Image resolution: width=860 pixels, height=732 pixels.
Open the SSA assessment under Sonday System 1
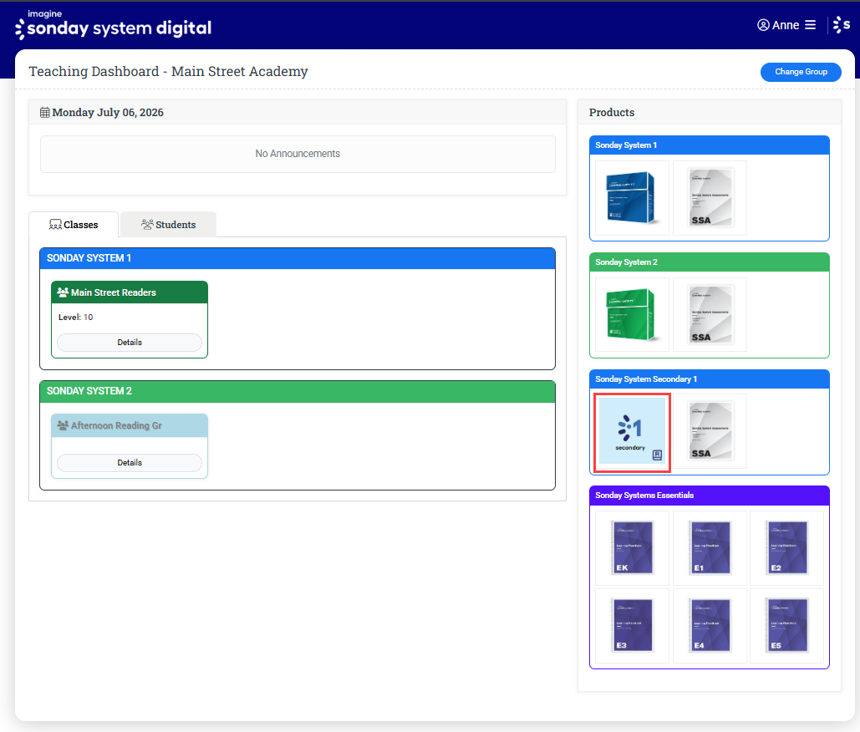710,198
